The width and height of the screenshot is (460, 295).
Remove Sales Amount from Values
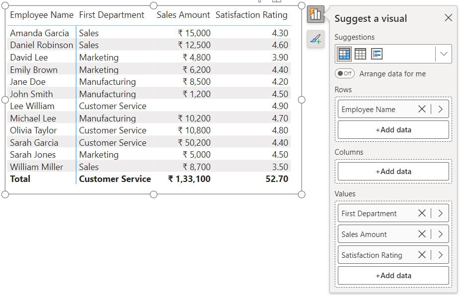(422, 234)
